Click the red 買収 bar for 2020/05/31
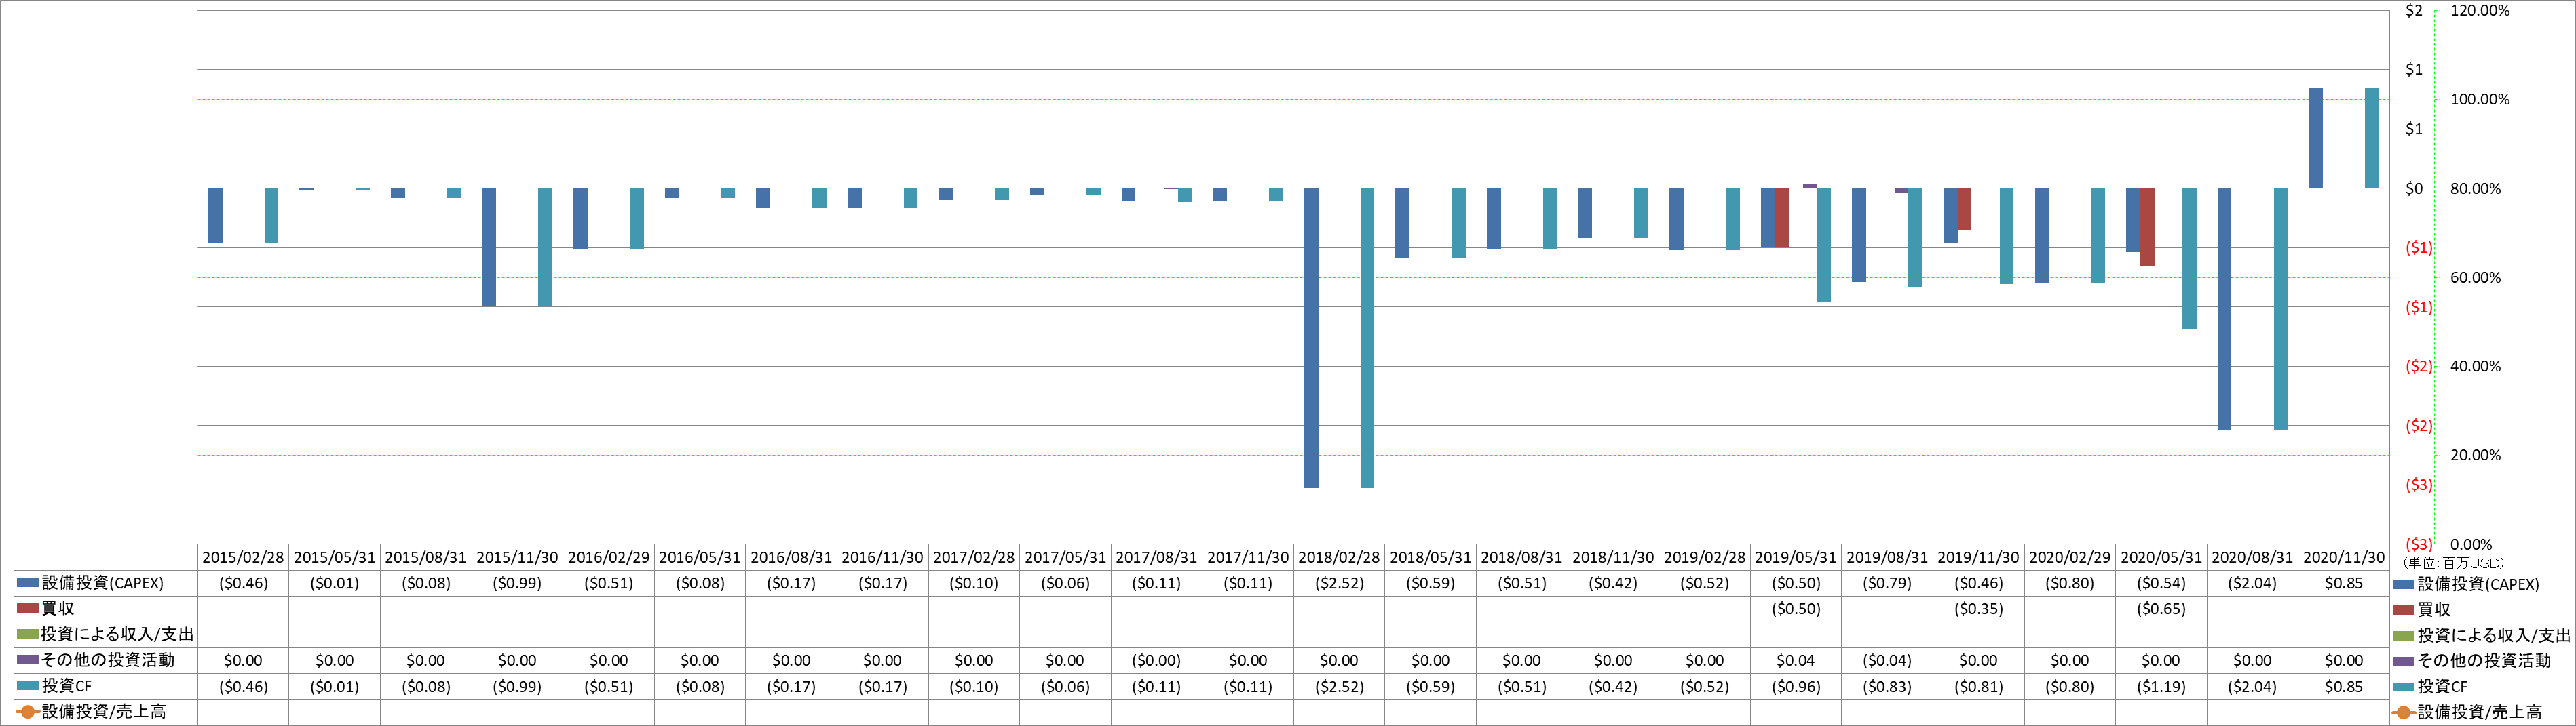This screenshot has width=2576, height=726. pyautogui.click(x=2147, y=226)
